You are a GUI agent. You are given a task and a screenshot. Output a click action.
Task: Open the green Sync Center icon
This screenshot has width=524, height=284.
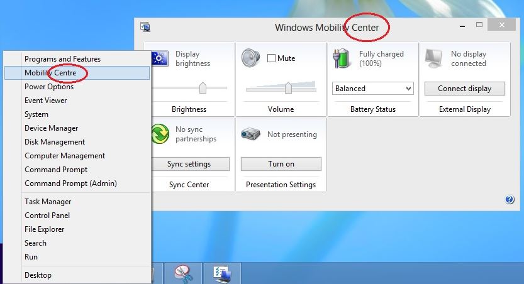[x=160, y=134]
